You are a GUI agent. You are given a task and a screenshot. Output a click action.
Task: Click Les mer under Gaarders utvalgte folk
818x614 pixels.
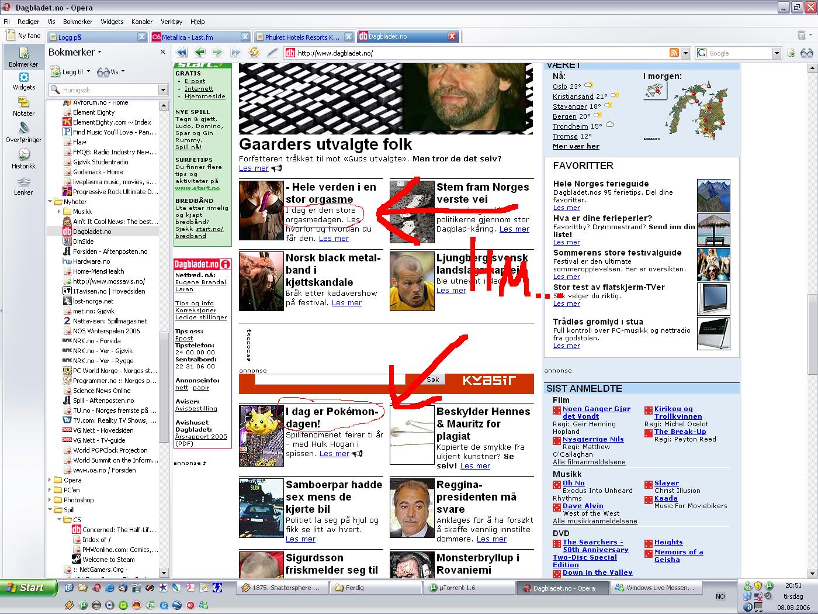(254, 168)
